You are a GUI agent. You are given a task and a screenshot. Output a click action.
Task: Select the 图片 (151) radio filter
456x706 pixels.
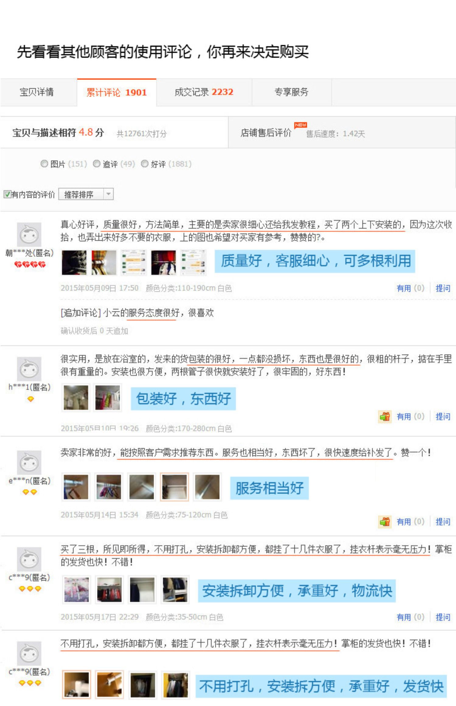(44, 164)
